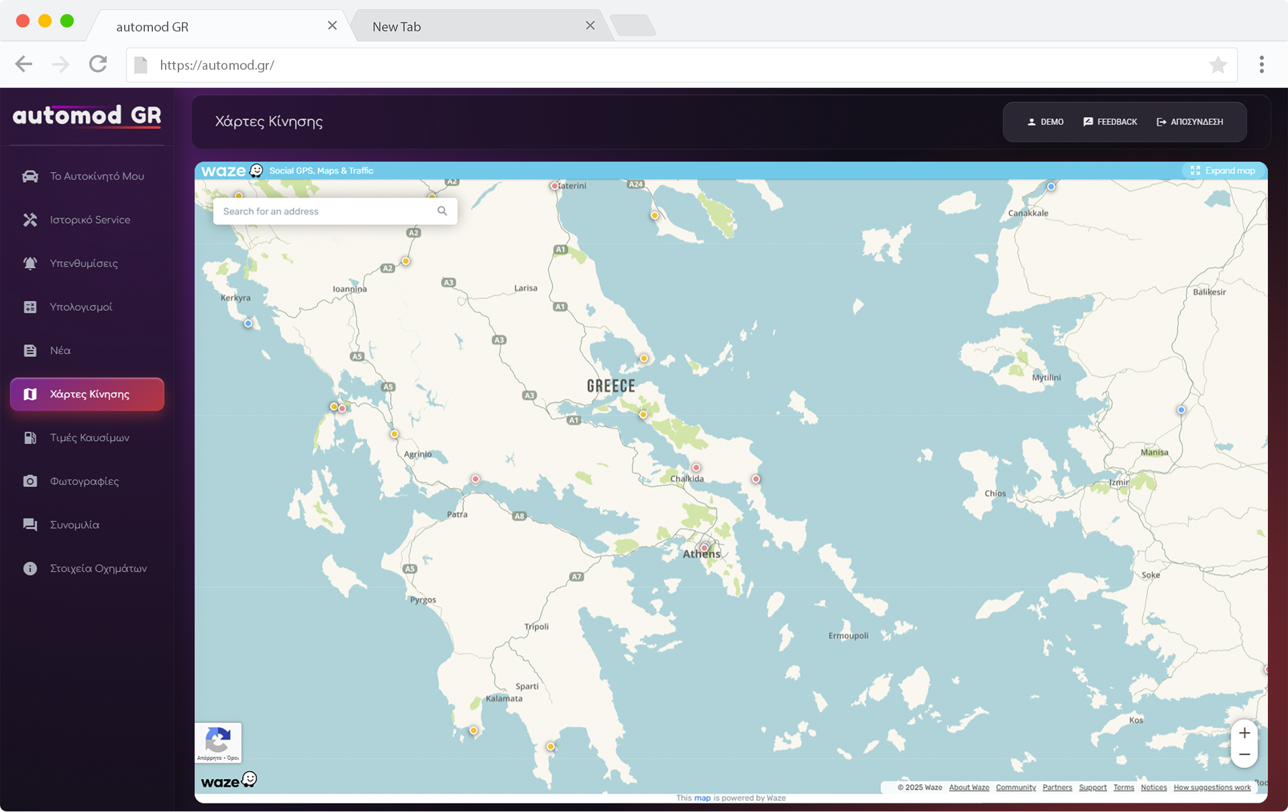Open the info icon Στοιχεία Οχημάτων

coord(30,569)
